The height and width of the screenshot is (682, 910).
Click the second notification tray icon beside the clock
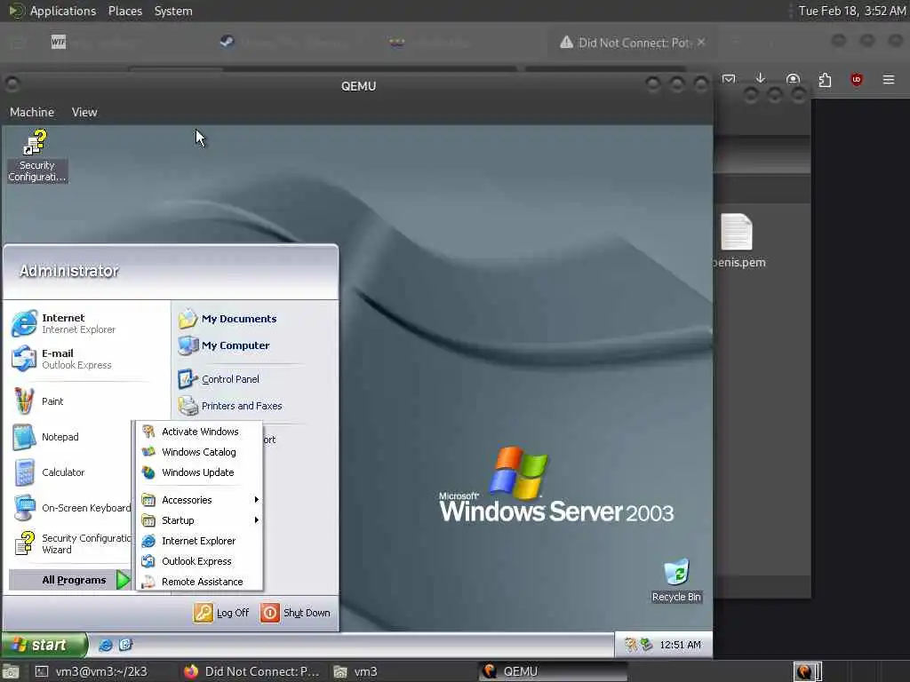(x=646, y=645)
